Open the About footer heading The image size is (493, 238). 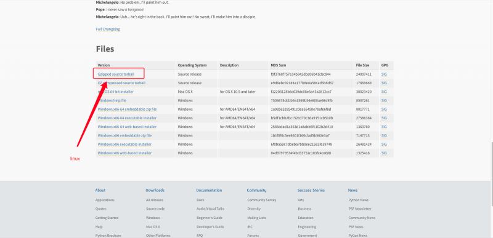(x=100, y=190)
